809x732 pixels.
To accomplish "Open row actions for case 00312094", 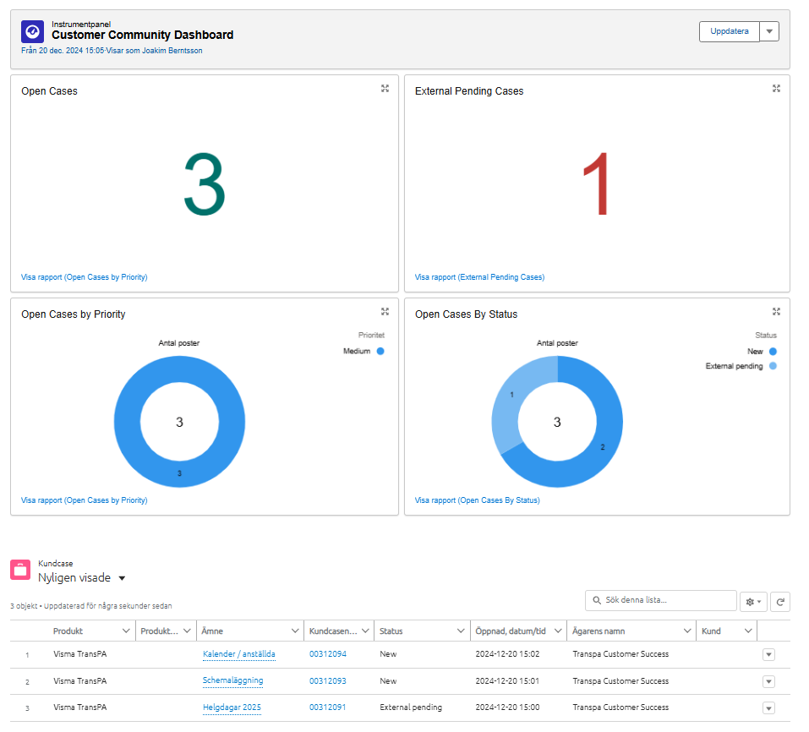I will pos(768,654).
